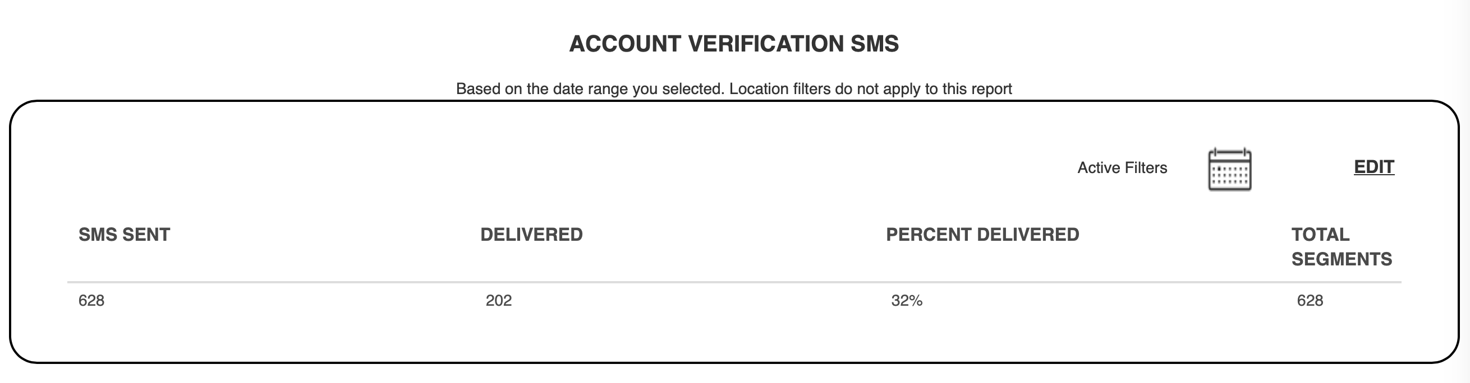Screen dimensions: 1470x383
Task: Select the delivered value 202
Action: [x=499, y=301]
